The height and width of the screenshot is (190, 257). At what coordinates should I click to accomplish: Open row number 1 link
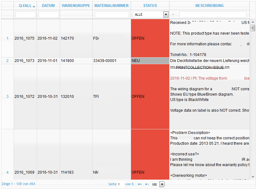[x=7, y=38]
